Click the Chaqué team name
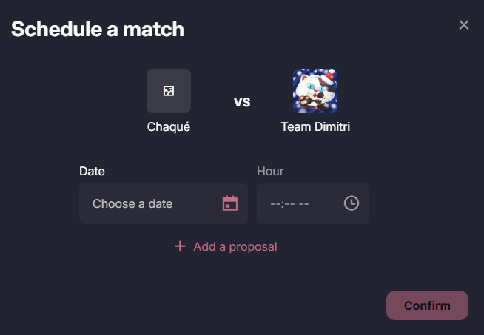Viewport: 484px width, 335px height. pyautogui.click(x=169, y=126)
